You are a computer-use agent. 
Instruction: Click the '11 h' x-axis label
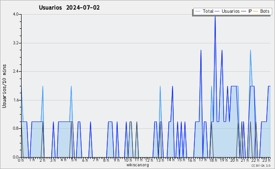point(138,160)
